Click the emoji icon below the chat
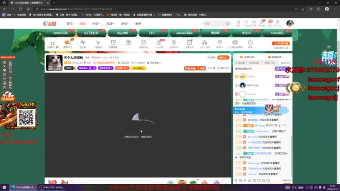 click(236, 180)
